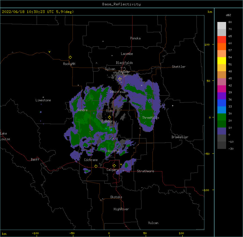Select the yellow diamond marker below Cochrane
This screenshot has width=243, height=237.
96,166
